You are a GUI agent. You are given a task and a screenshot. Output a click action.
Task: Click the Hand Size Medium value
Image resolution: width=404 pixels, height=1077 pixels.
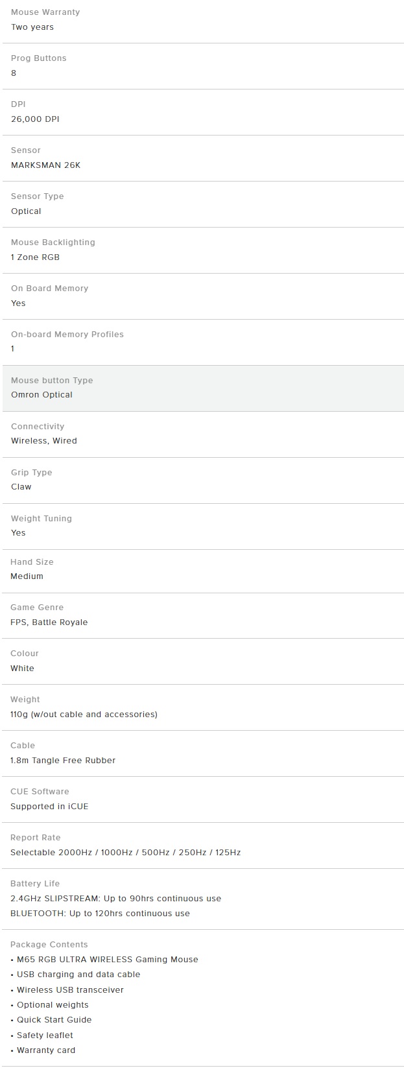pyautogui.click(x=27, y=576)
